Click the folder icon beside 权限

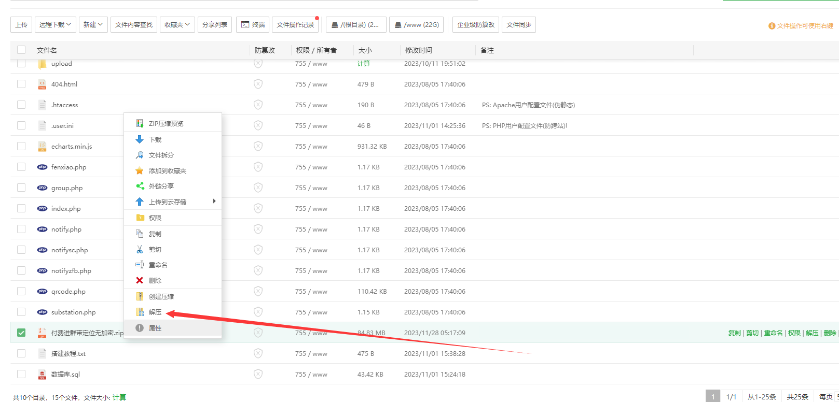tap(140, 218)
